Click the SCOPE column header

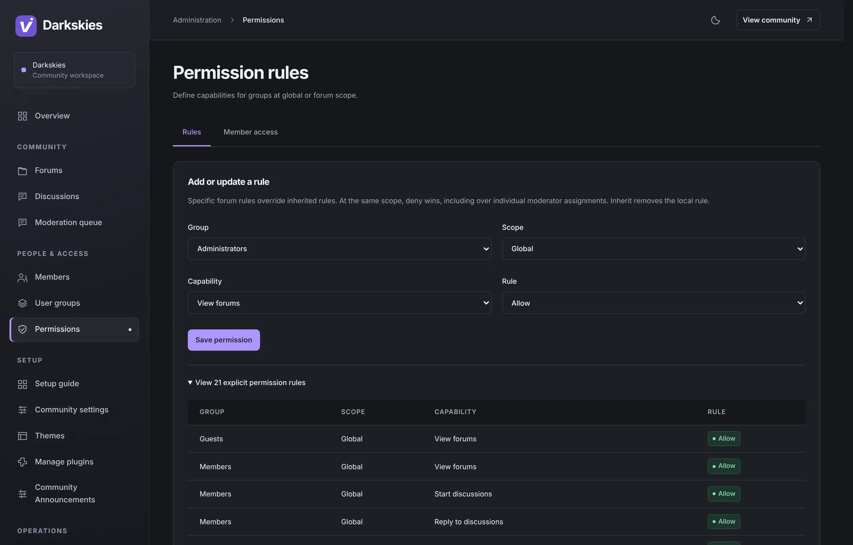(x=353, y=412)
